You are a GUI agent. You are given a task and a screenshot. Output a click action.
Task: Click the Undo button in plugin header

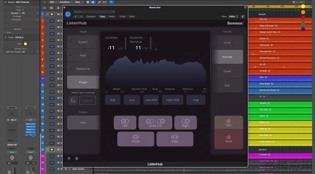(x=123, y=16)
